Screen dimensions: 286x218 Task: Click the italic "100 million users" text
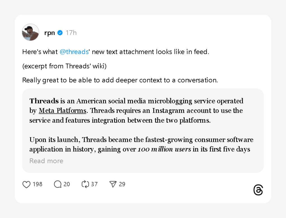(x=165, y=149)
